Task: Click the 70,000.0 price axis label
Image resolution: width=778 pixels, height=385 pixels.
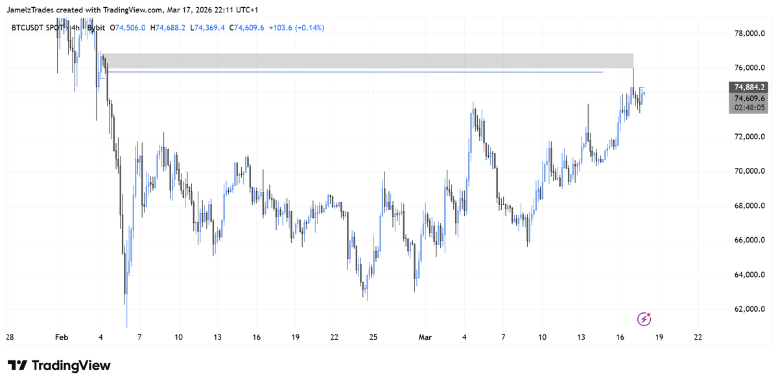Action: pos(748,171)
